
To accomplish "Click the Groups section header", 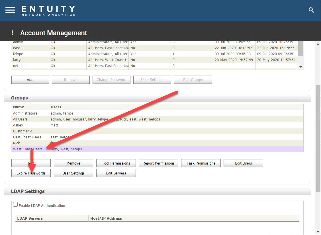I will tap(157, 98).
